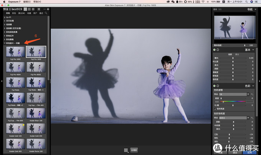
Task: Select the 黑白 tab in 基本 panel
Action: (x=237, y=54)
